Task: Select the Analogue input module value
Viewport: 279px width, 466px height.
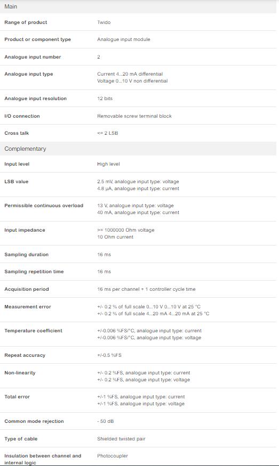Action: [x=124, y=39]
